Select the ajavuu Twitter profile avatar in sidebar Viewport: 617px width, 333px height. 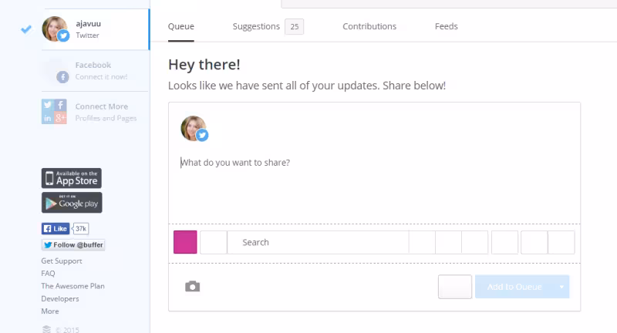pyautogui.click(x=55, y=29)
